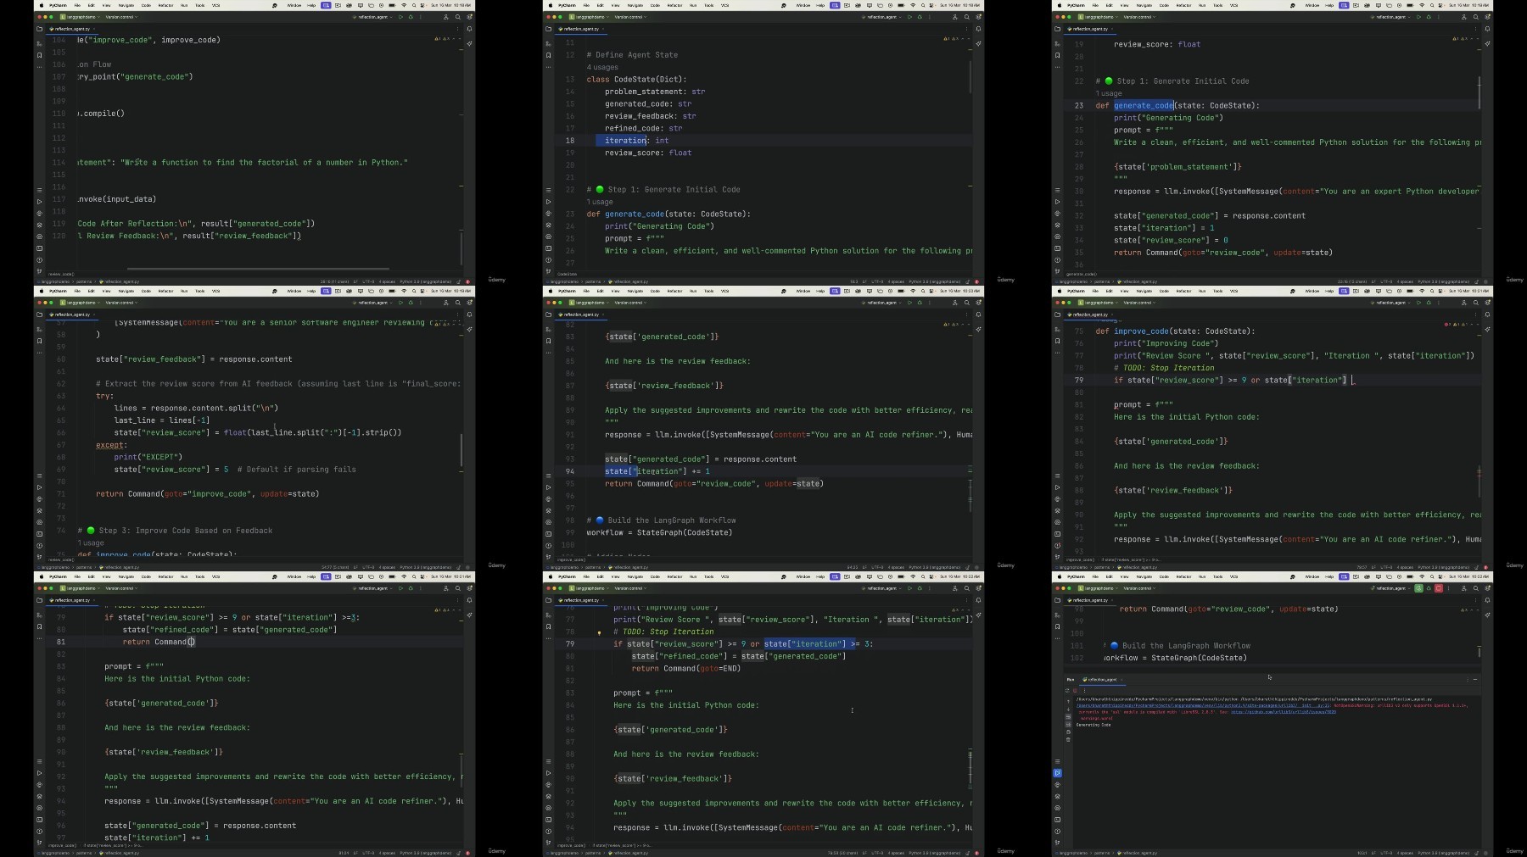Open the File menu in the factorial prompt frame
The height and width of the screenshot is (857, 1527).
tap(77, 5)
